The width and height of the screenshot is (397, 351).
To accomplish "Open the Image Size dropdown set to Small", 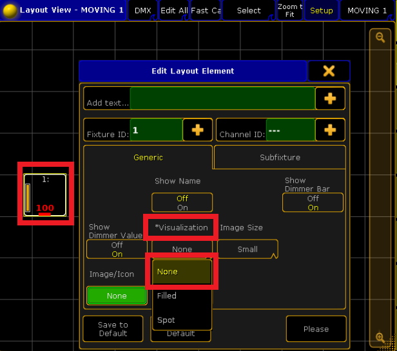I will 247,249.
